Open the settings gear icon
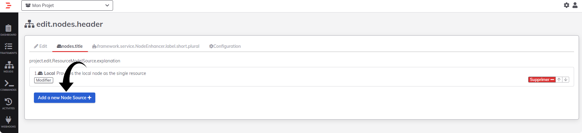Image resolution: width=582 pixels, height=133 pixels. (566, 5)
